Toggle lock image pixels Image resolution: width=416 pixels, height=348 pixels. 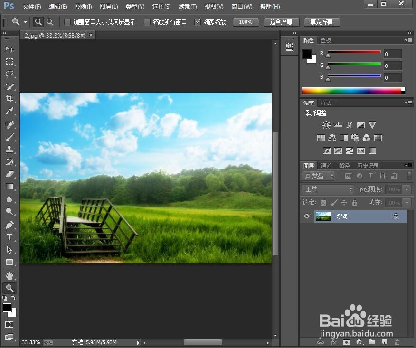(x=334, y=203)
